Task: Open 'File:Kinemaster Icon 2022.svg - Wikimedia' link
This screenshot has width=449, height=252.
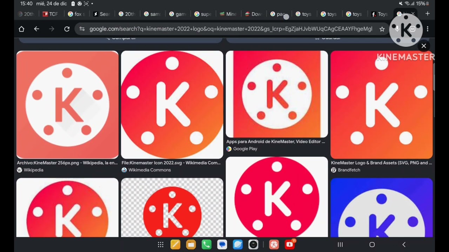Action: click(x=171, y=163)
